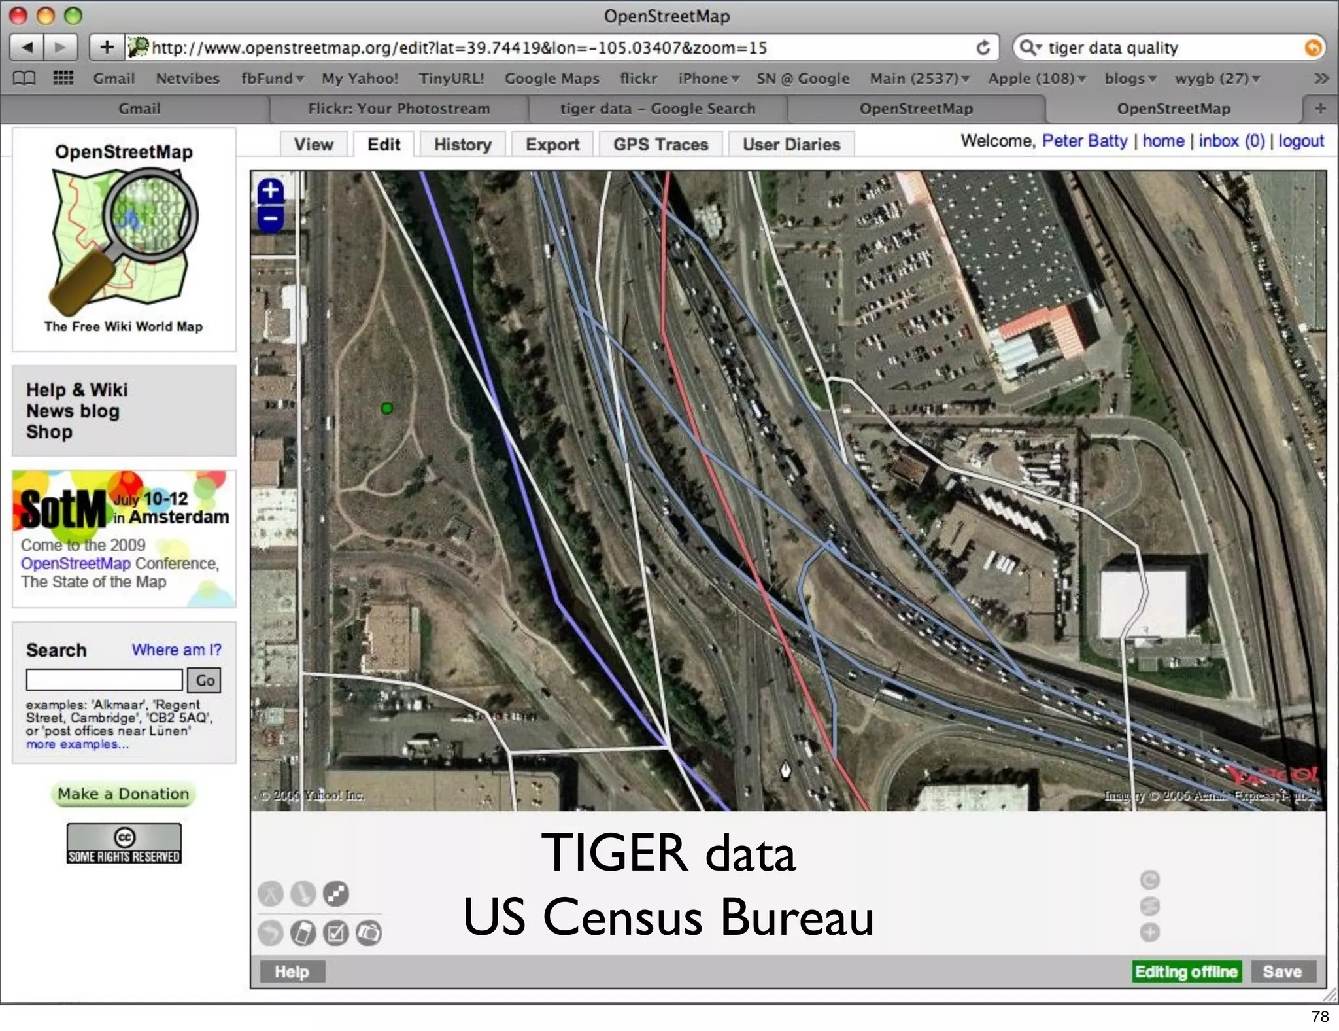Image resolution: width=1339 pixels, height=1031 pixels.
Task: Switch to tiger data Google Search tab
Action: point(658,109)
